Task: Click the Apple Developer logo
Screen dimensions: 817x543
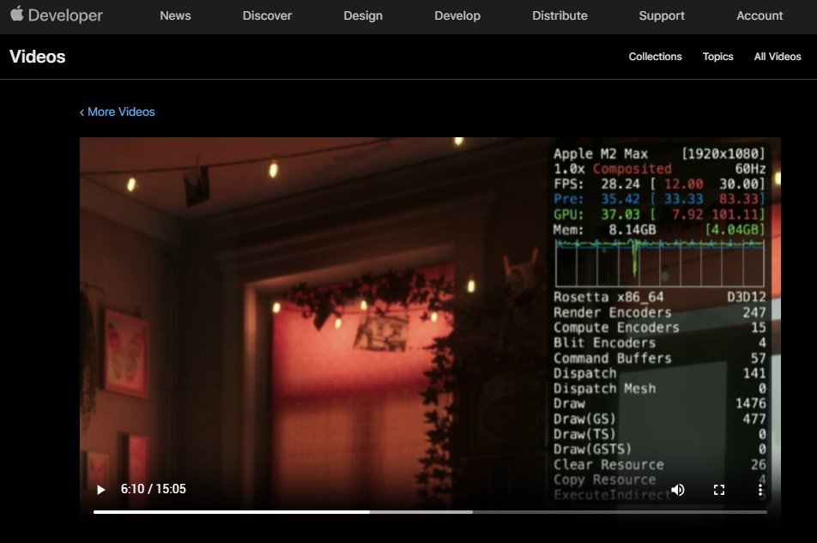Action: point(57,15)
